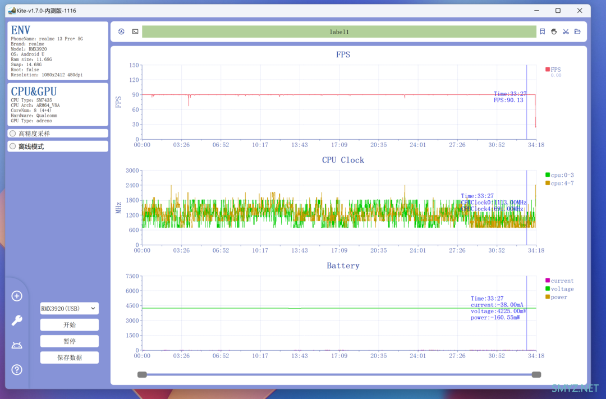
Task: Open the question mark help icon
Action: [17, 370]
